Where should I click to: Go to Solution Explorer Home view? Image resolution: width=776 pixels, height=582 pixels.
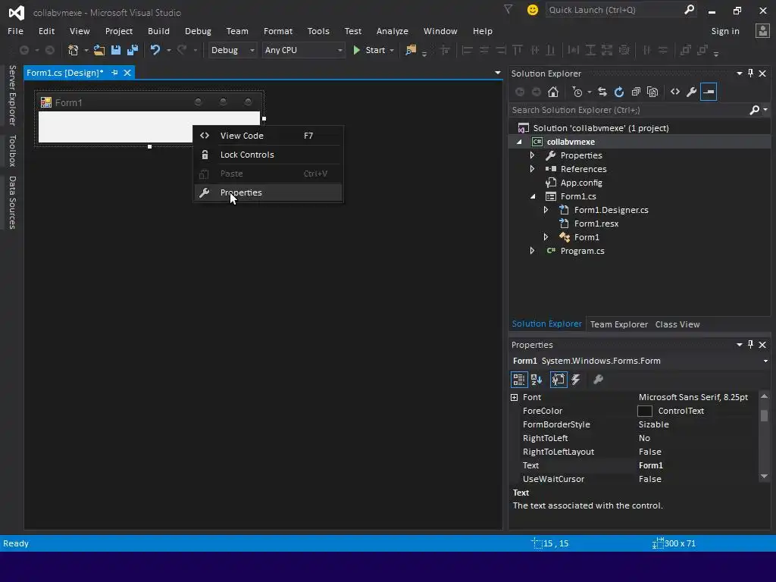553,92
